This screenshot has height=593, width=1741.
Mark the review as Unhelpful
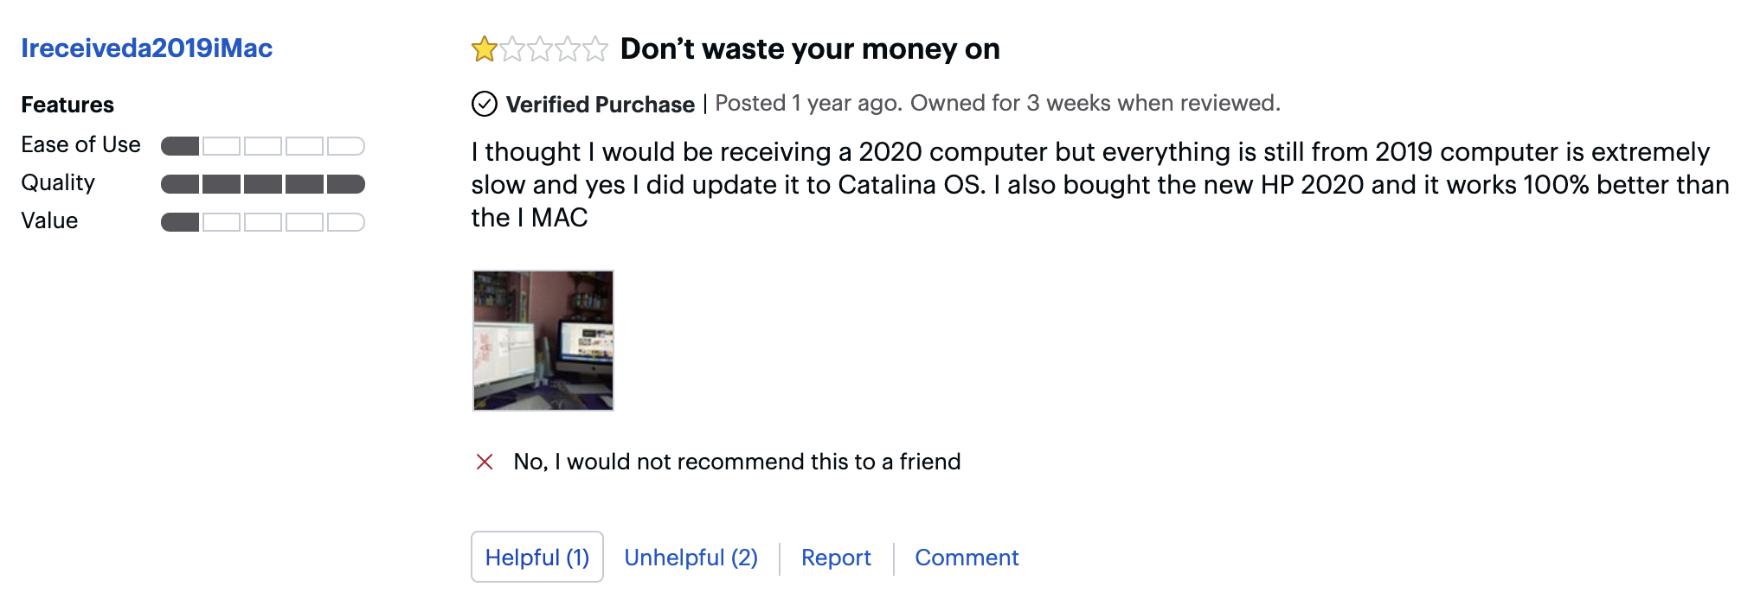pyautogui.click(x=691, y=558)
